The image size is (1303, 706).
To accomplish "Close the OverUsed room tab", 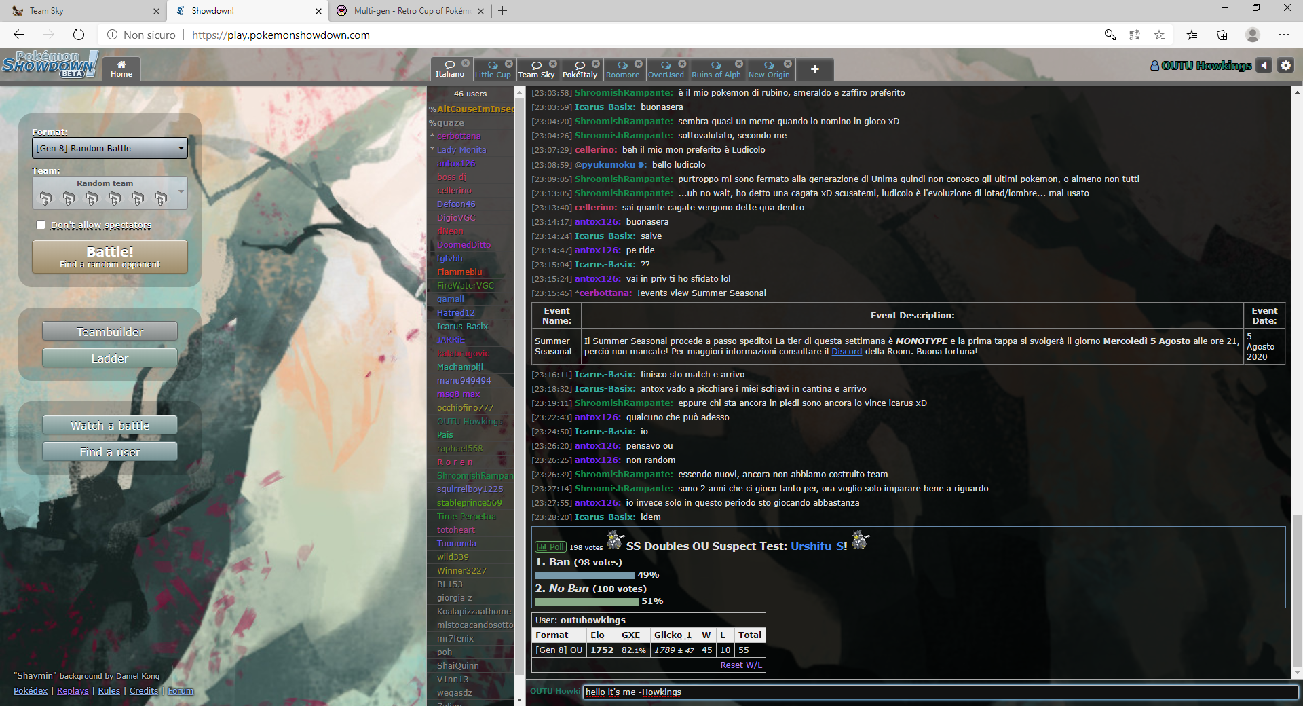I will tap(683, 64).
